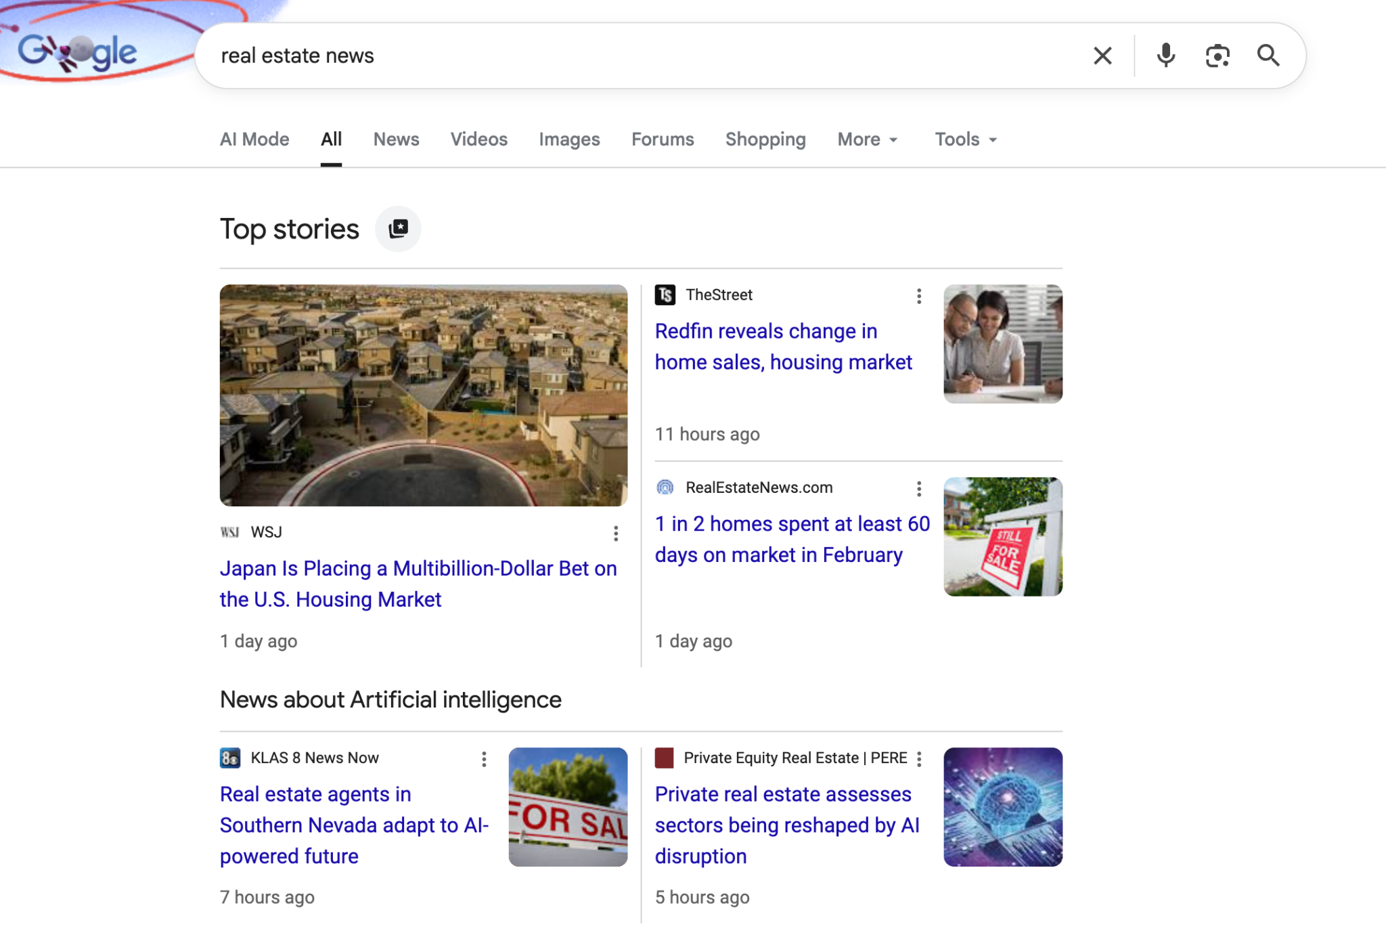Switch to the Images tab
The image size is (1386, 935).
(569, 139)
